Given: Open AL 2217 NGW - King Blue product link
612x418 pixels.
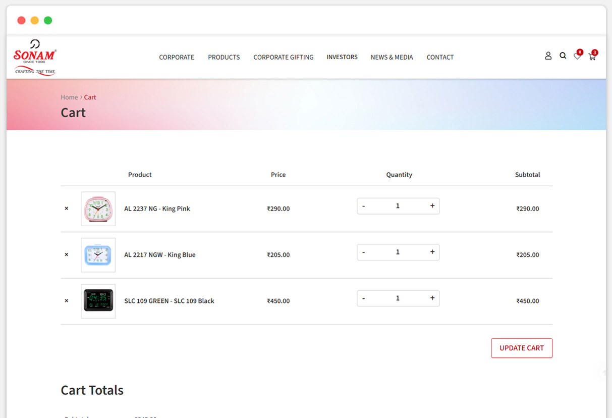Looking at the screenshot, I should (160, 255).
